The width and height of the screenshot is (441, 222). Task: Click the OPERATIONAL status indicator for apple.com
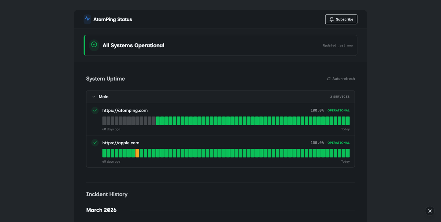click(338, 143)
